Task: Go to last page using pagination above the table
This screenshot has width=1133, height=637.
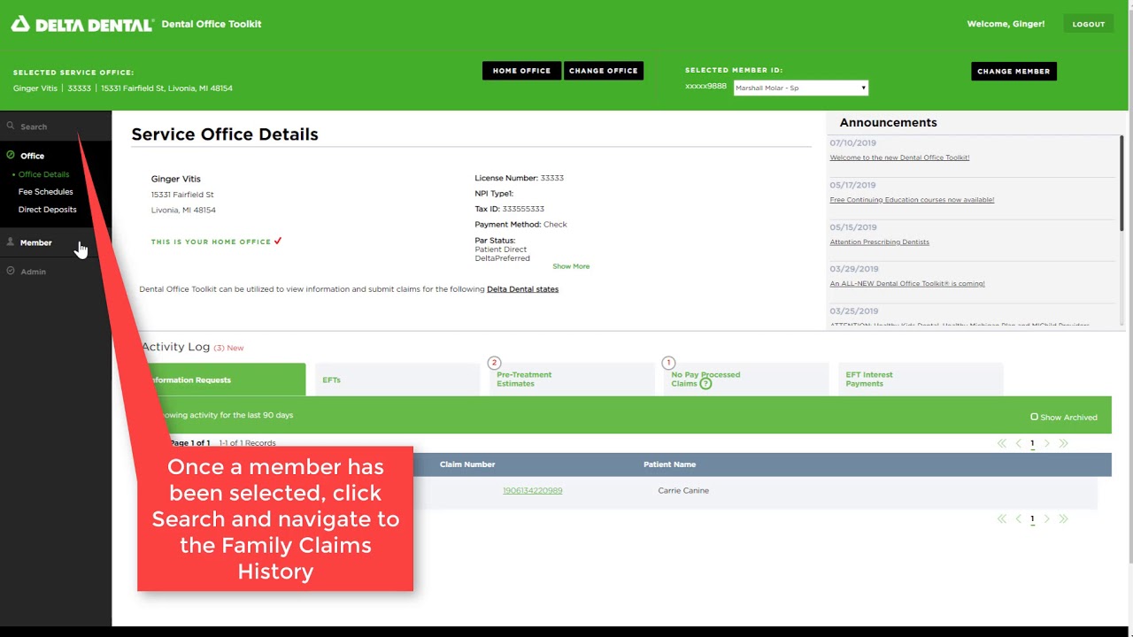Action: [x=1063, y=443]
